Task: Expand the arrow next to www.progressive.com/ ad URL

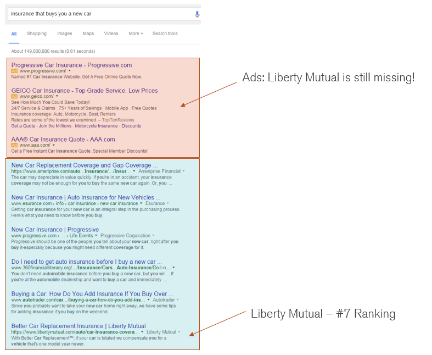Action: point(69,71)
